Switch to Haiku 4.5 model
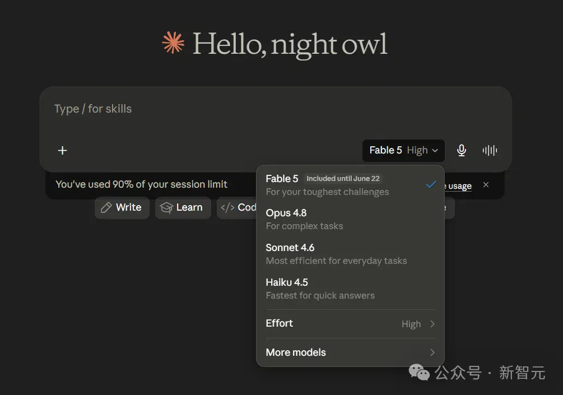The width and height of the screenshot is (563, 395). [351, 289]
